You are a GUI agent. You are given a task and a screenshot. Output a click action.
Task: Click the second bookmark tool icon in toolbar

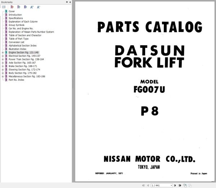[x=19, y=7]
